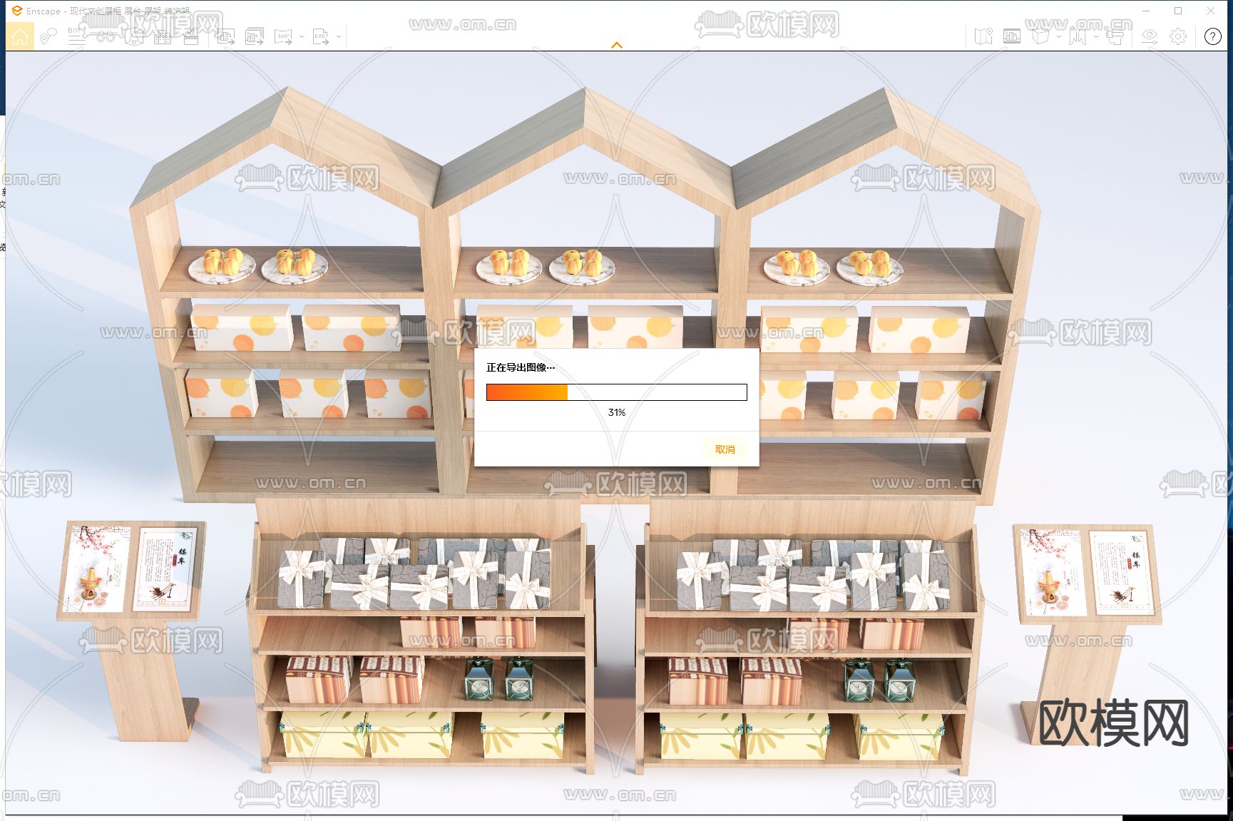Click the screenshot export icon

(226, 36)
